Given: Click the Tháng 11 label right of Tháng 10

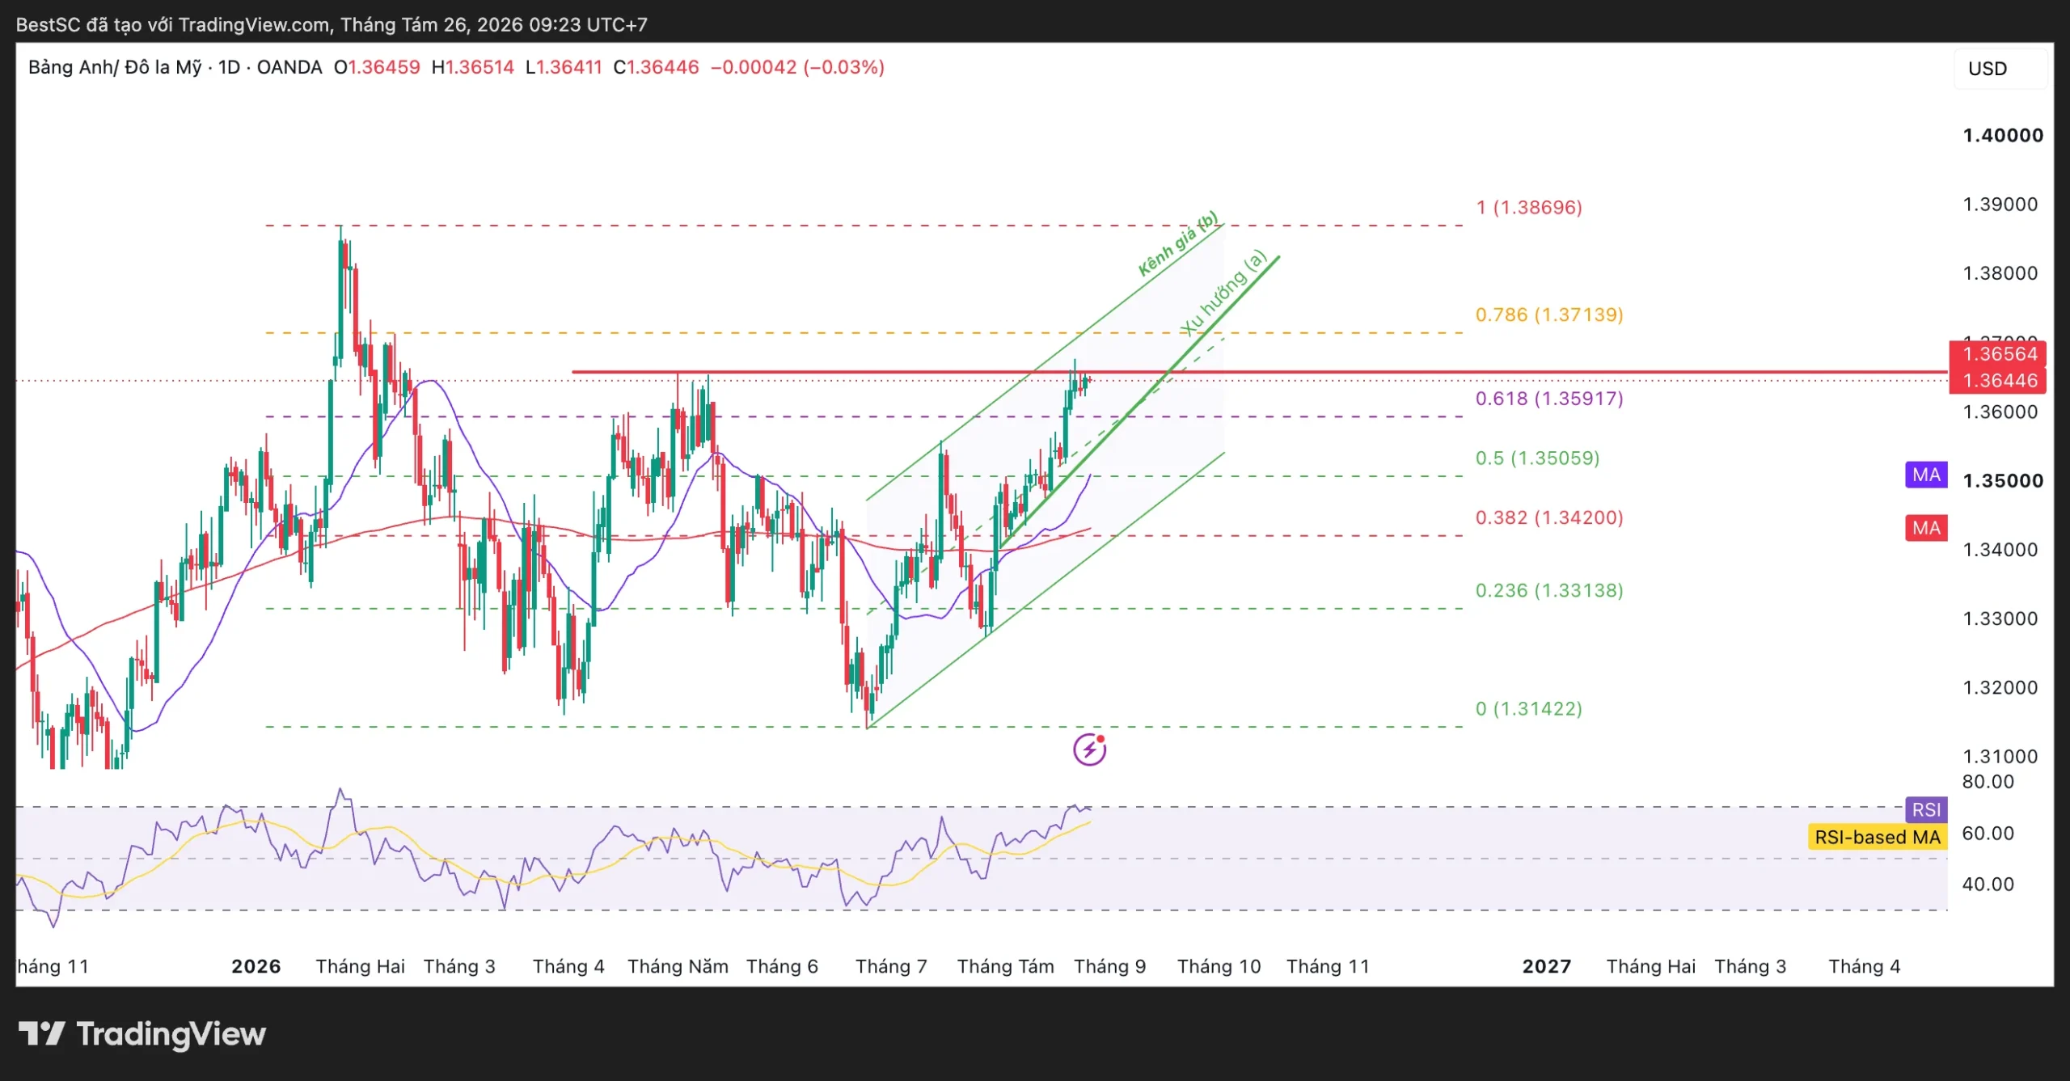Looking at the screenshot, I should click(1328, 966).
